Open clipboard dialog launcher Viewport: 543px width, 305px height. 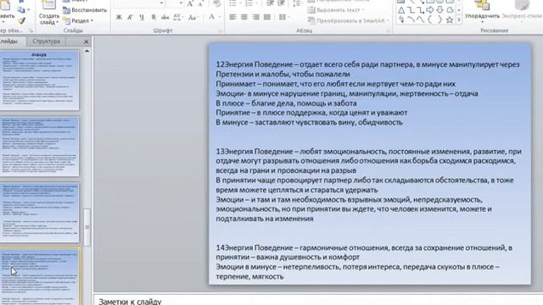tap(31, 30)
